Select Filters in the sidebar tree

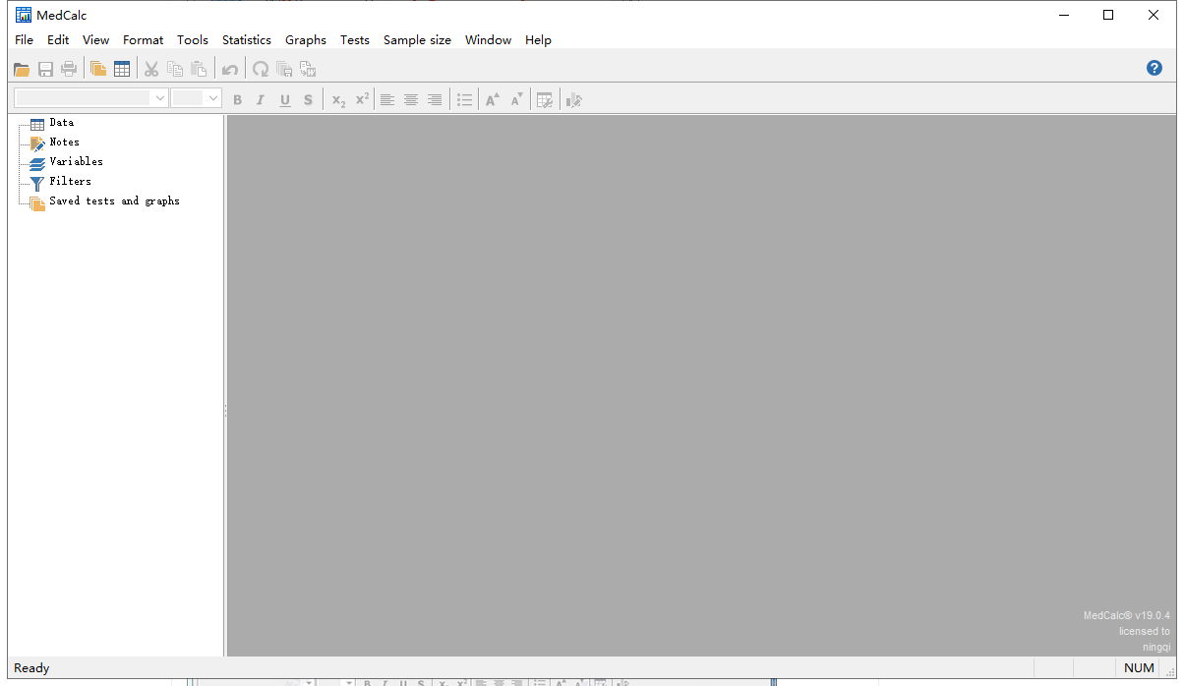(70, 181)
